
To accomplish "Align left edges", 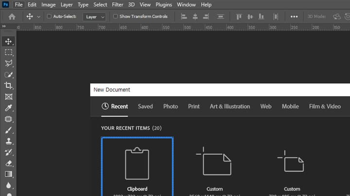I will [184, 16].
